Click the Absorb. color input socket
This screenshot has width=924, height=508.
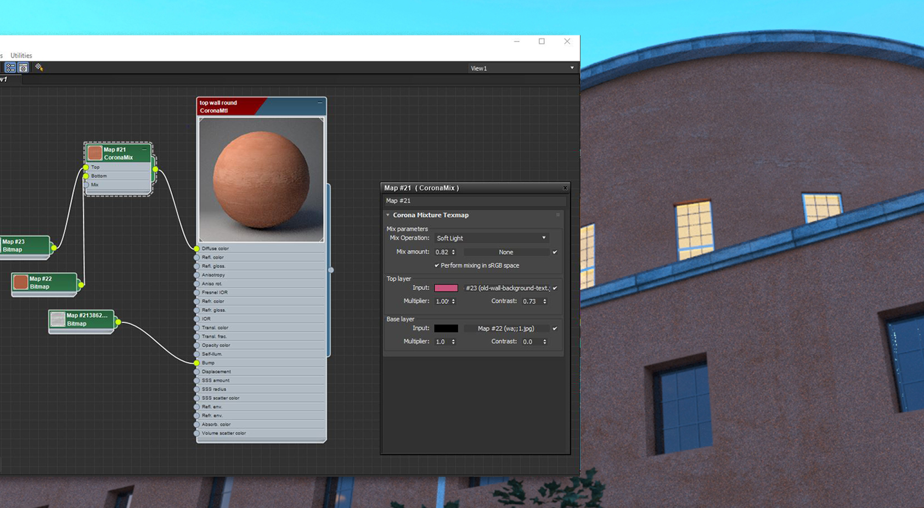[196, 424]
